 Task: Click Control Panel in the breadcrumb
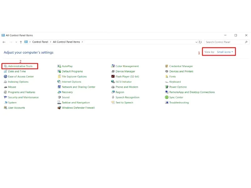[40, 42]
